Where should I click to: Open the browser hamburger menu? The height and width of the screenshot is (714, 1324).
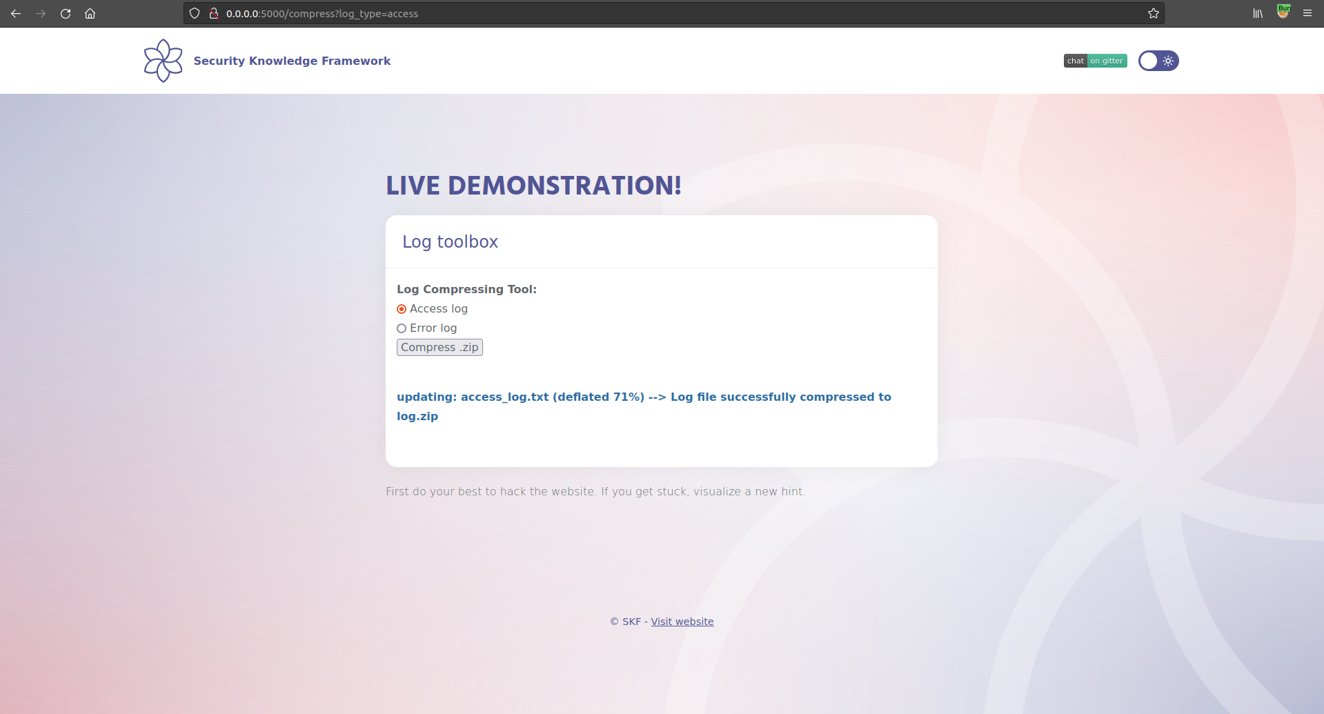1307,14
